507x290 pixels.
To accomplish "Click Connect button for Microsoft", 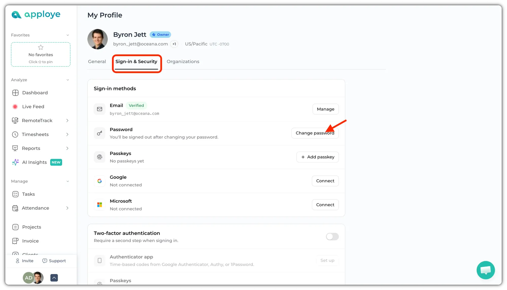I will point(325,205).
